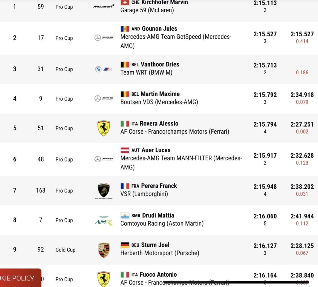Click the Andorra flag beside Gounon Jules

[x=125, y=29]
